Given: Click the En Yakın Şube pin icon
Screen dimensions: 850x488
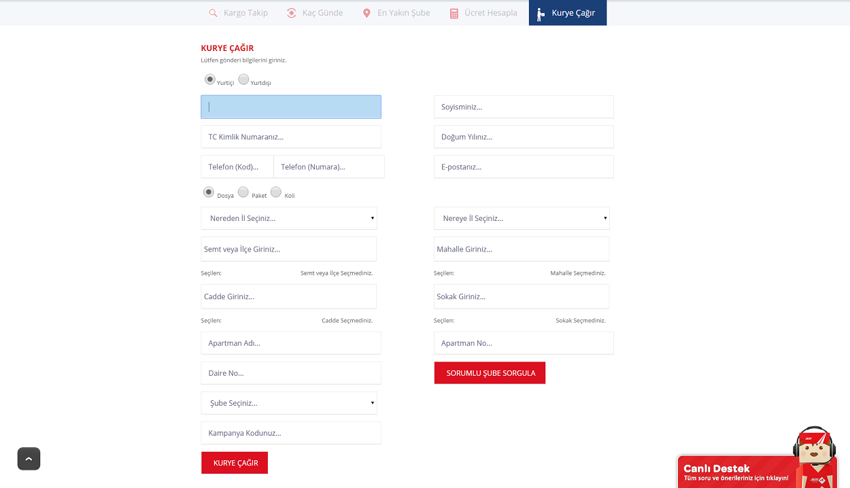Looking at the screenshot, I should point(367,13).
